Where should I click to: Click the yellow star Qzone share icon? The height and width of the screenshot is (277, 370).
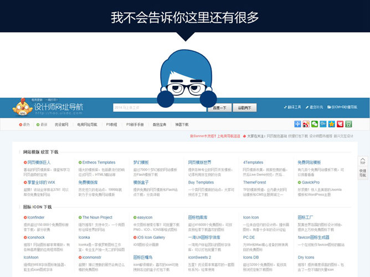pos(331,124)
